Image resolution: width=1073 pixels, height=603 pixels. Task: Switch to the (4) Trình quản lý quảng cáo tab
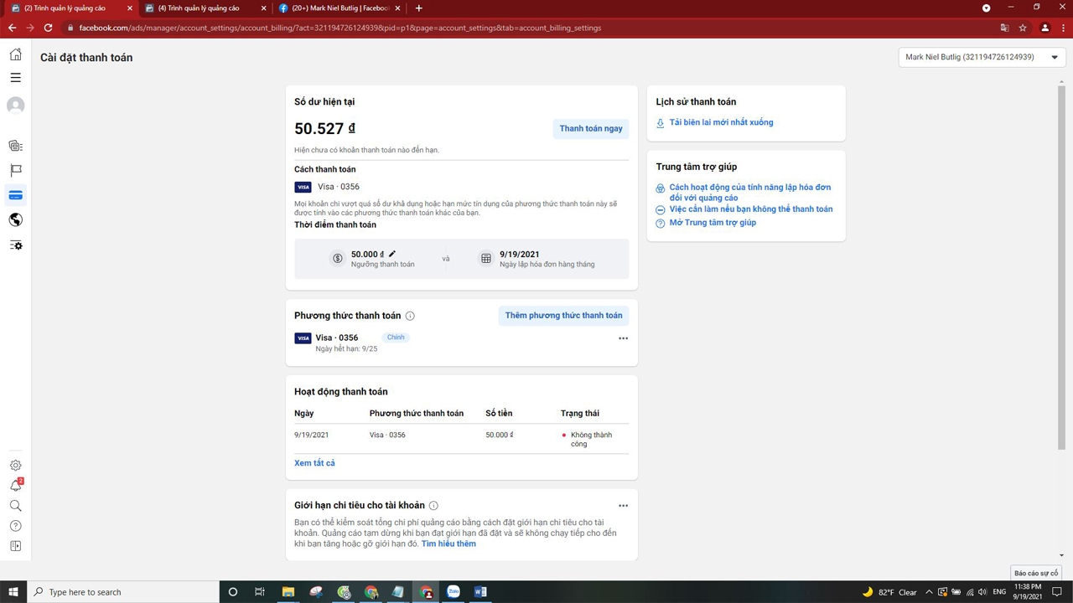204,8
